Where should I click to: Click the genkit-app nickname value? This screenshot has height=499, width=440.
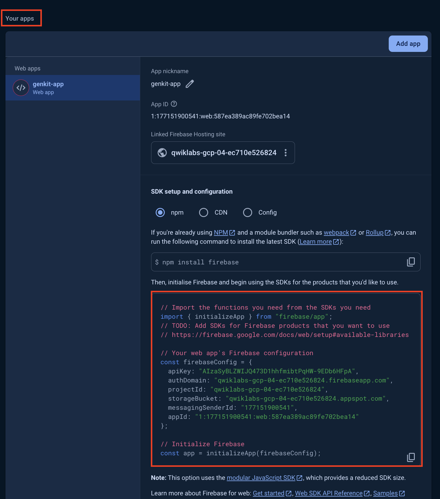tap(166, 84)
